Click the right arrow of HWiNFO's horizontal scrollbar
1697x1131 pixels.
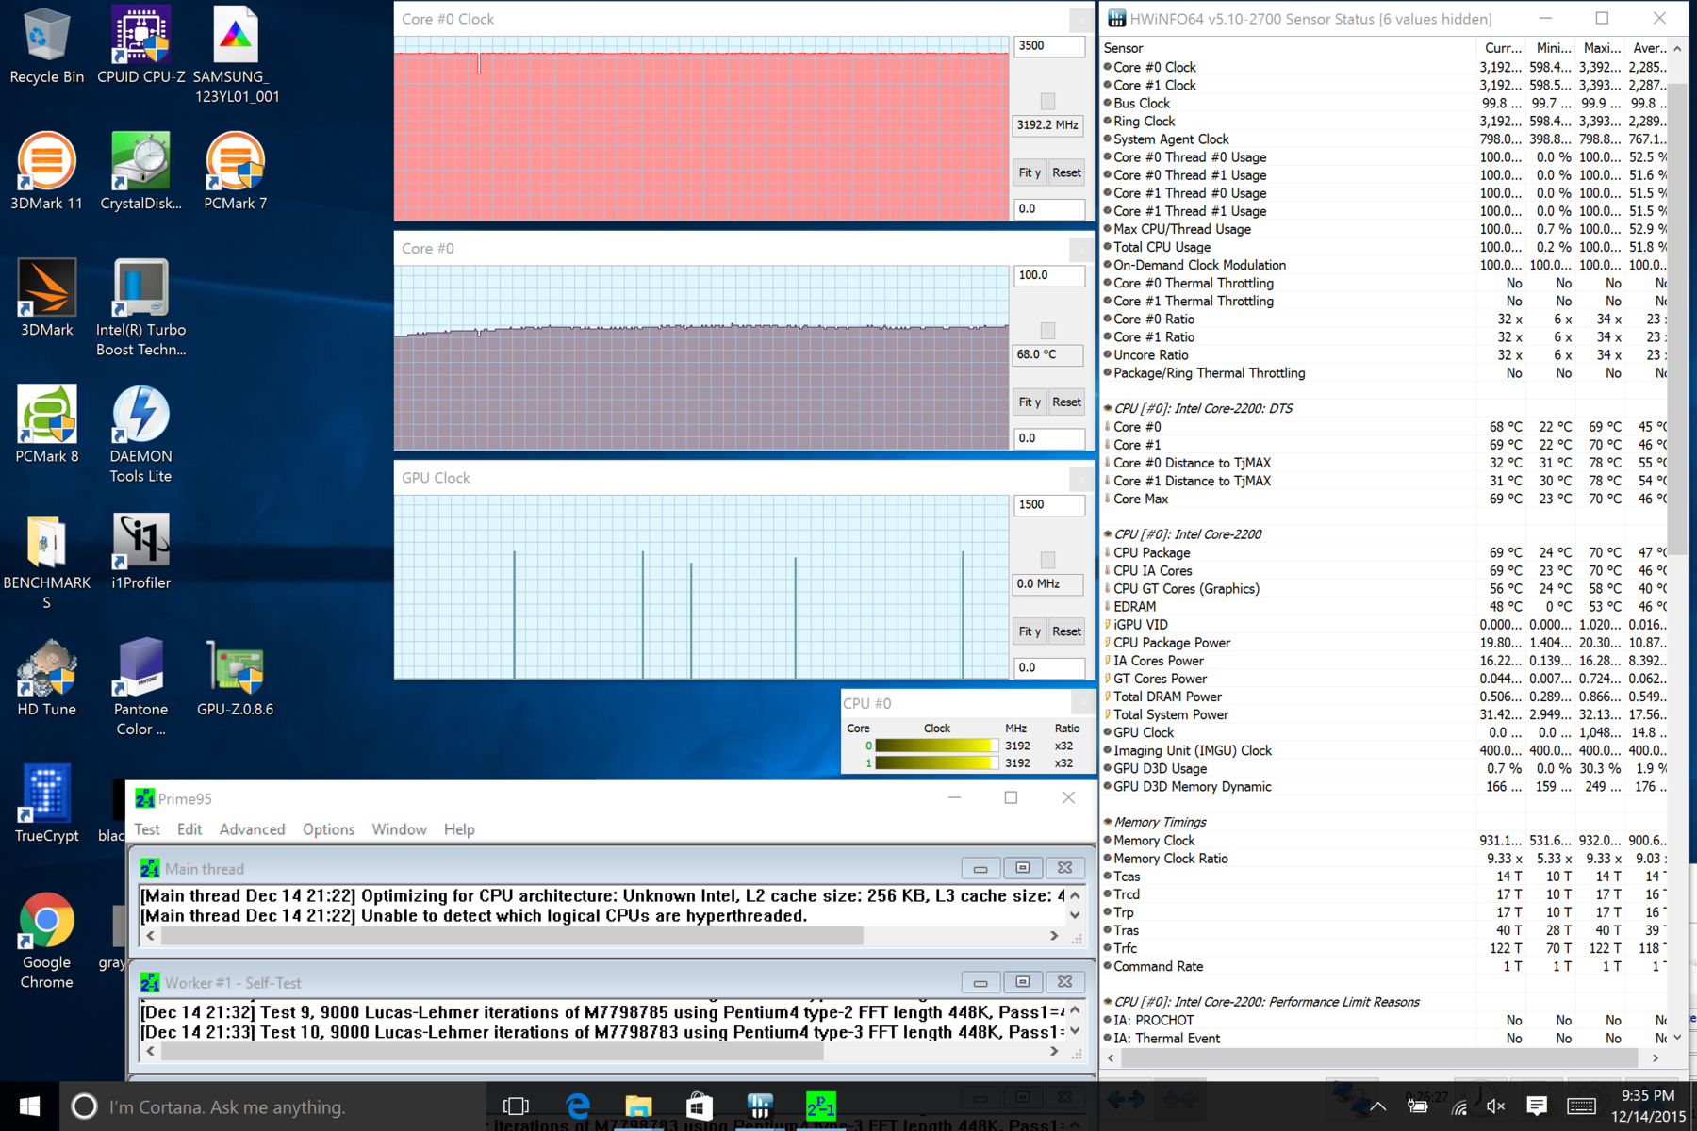[1656, 1058]
